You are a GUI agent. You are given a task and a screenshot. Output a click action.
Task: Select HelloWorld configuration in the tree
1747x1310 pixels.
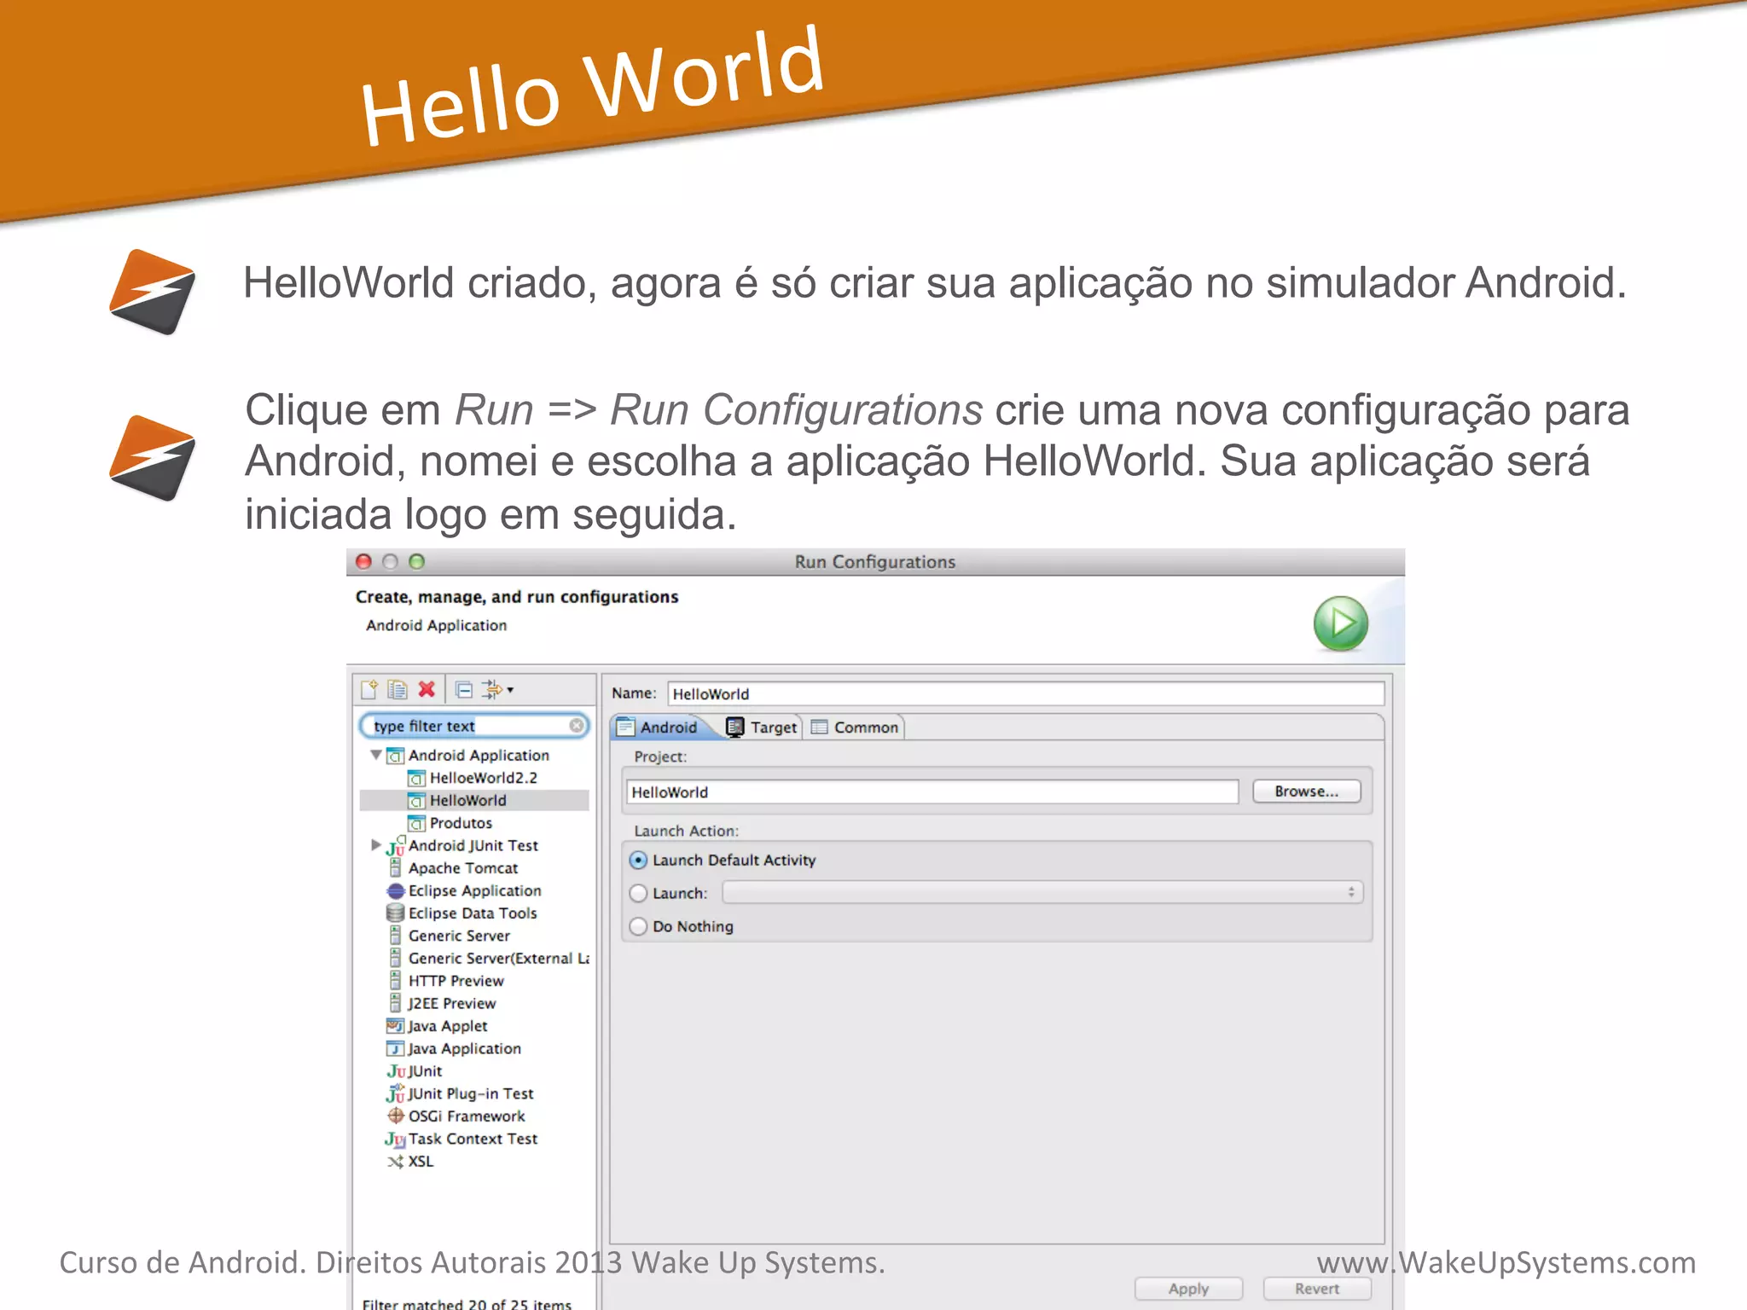tap(475, 801)
